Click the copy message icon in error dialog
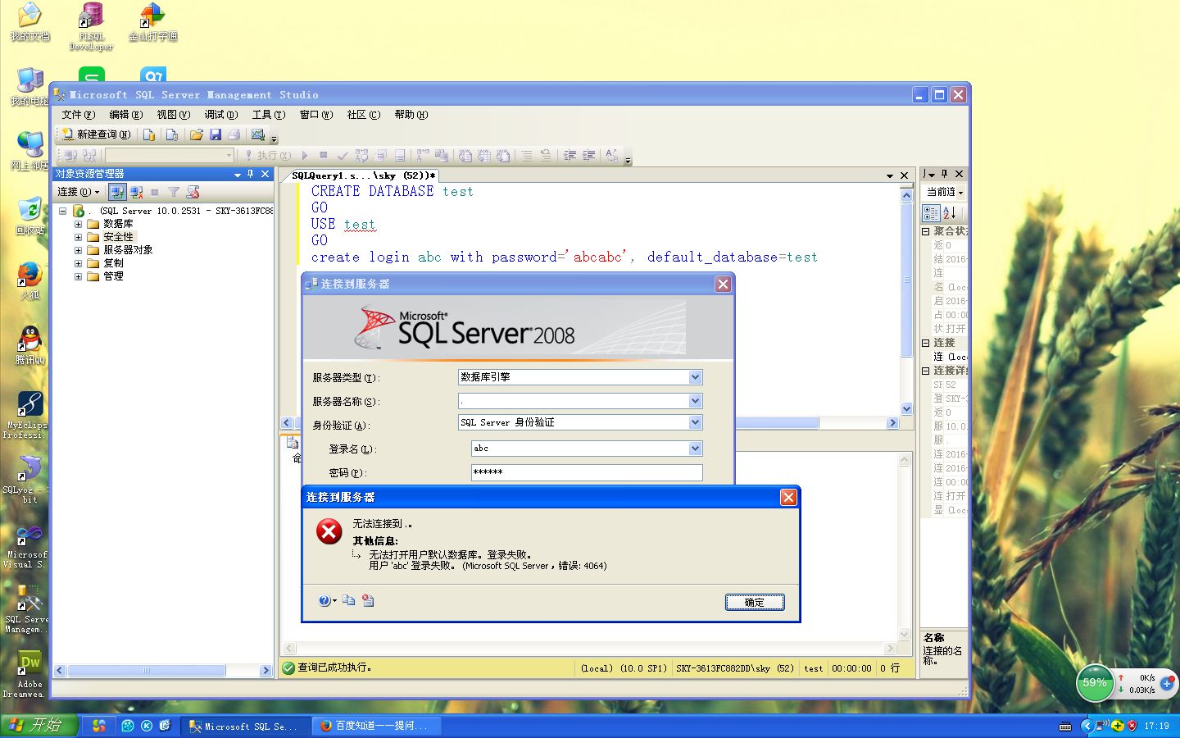 [349, 600]
